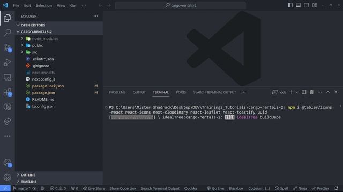This screenshot has height=192, width=343.
Task: Collapse the CARGO-RENTALS-2 folder section
Action: (x=59, y=32)
